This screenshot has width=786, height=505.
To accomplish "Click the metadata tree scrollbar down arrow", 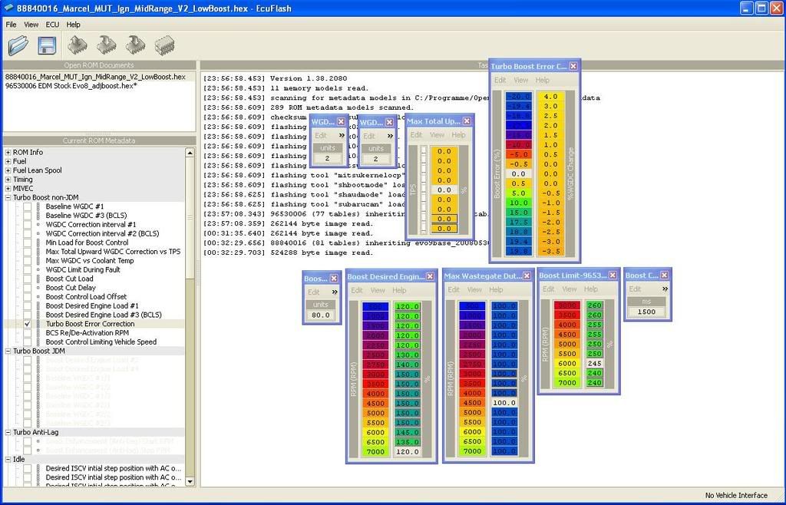I will [190, 481].
